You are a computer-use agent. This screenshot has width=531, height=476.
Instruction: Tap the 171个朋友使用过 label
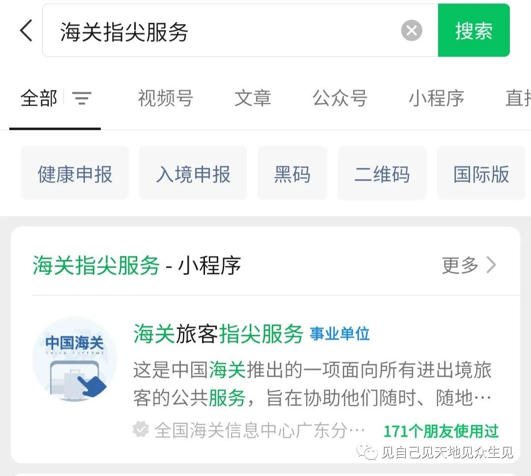point(441,431)
